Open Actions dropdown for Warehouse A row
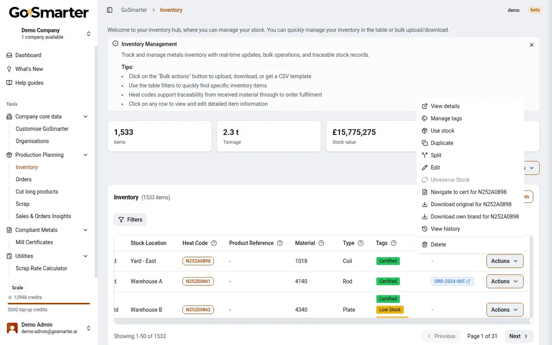 [x=505, y=282]
